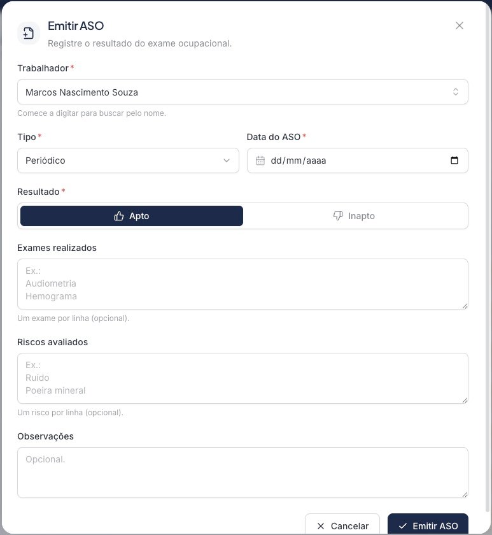492x535 pixels.
Task: Click the chevron arrow in Tipo select
Action: coord(227,160)
